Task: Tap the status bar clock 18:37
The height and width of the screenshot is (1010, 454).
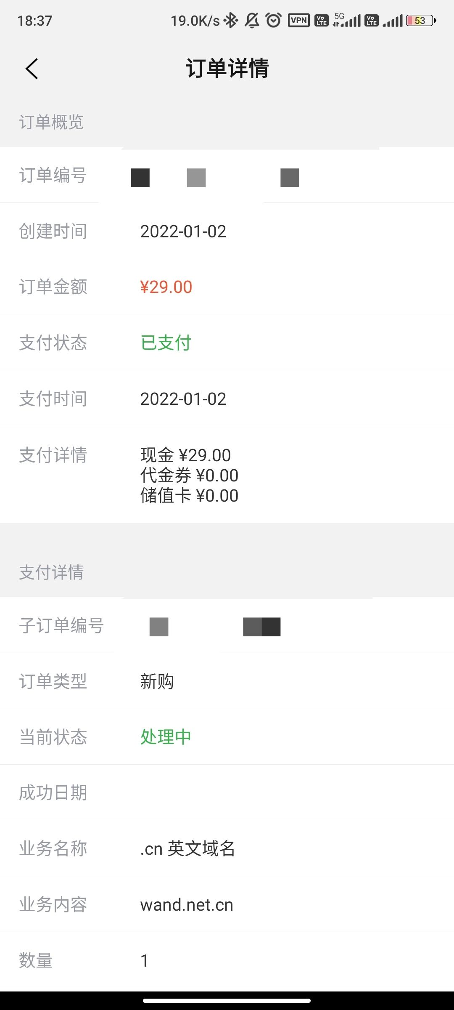Action: coord(35,21)
